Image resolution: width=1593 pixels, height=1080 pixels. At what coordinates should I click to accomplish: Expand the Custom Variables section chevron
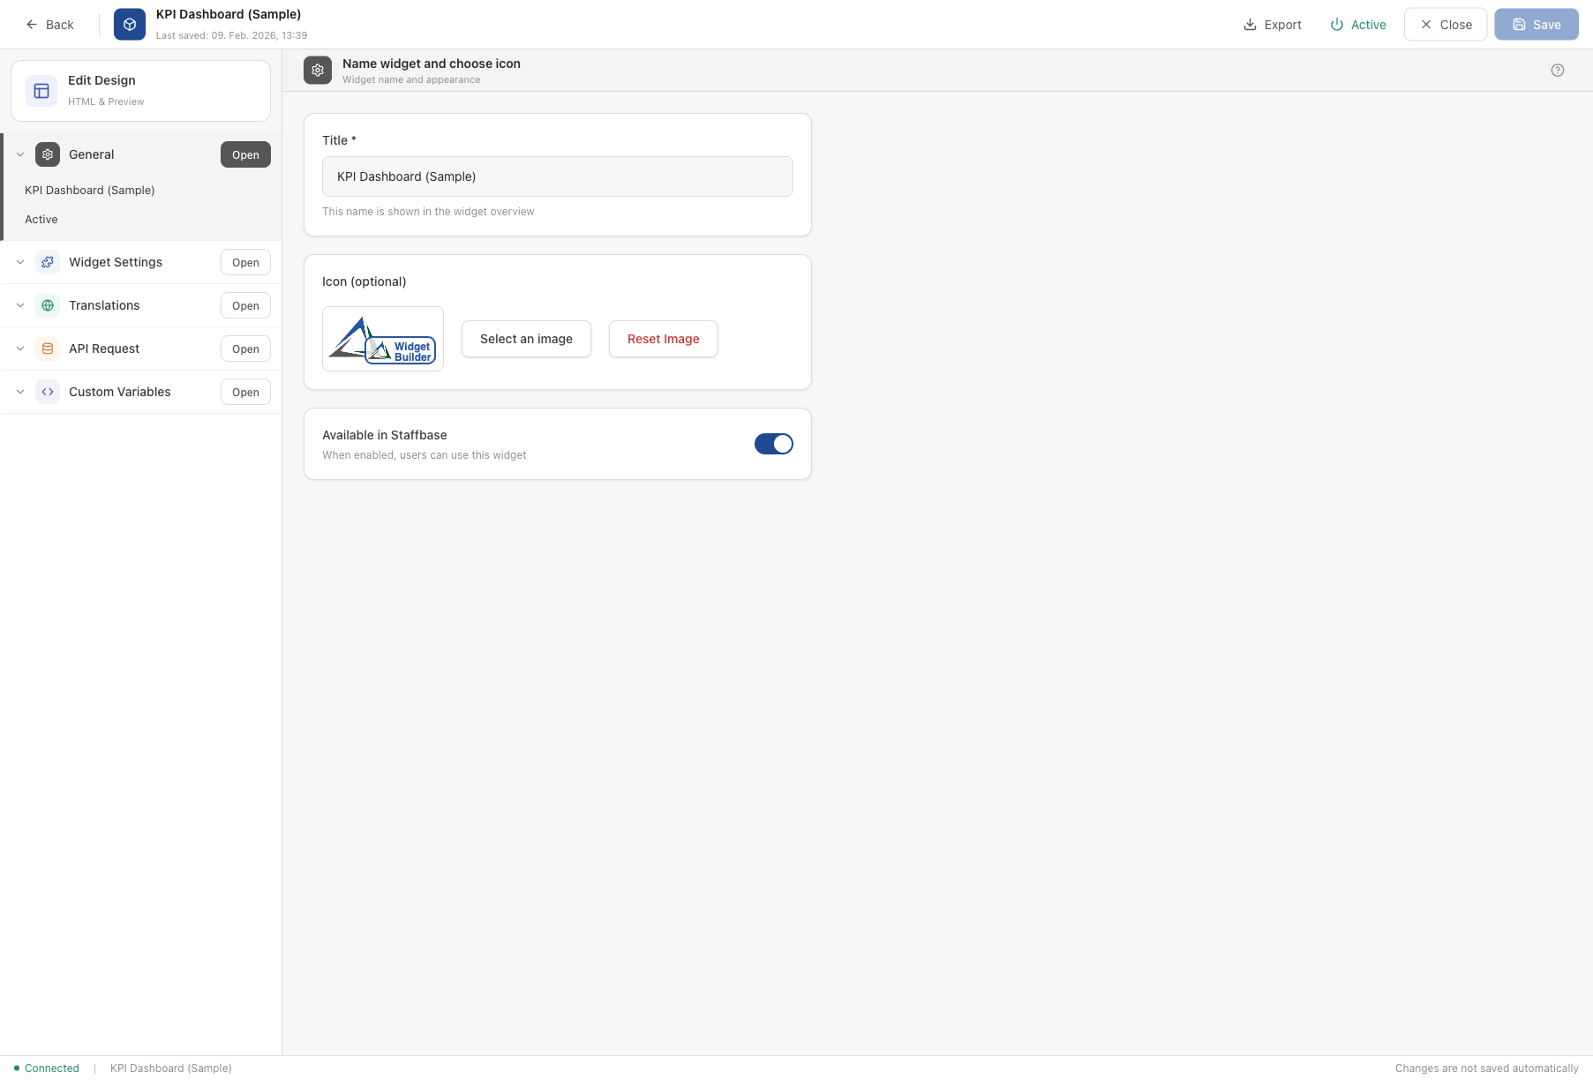click(x=19, y=392)
